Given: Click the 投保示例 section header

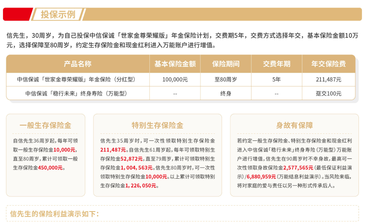Looking at the screenshot, I should coord(58,15).
